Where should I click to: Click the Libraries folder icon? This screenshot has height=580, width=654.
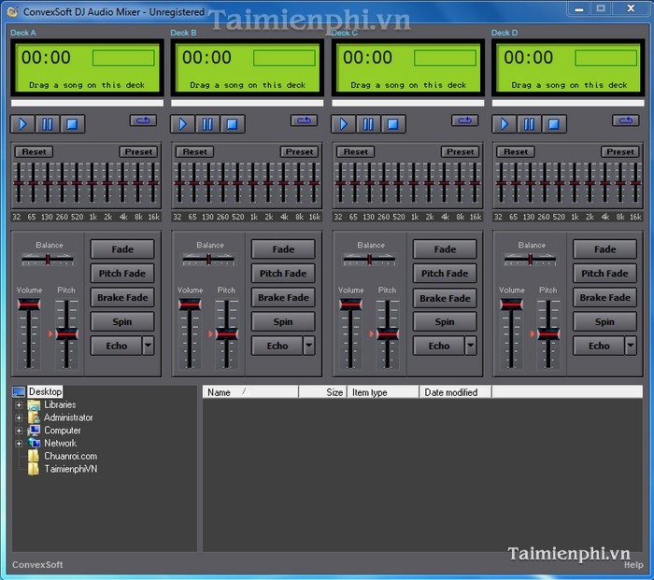[x=34, y=404]
